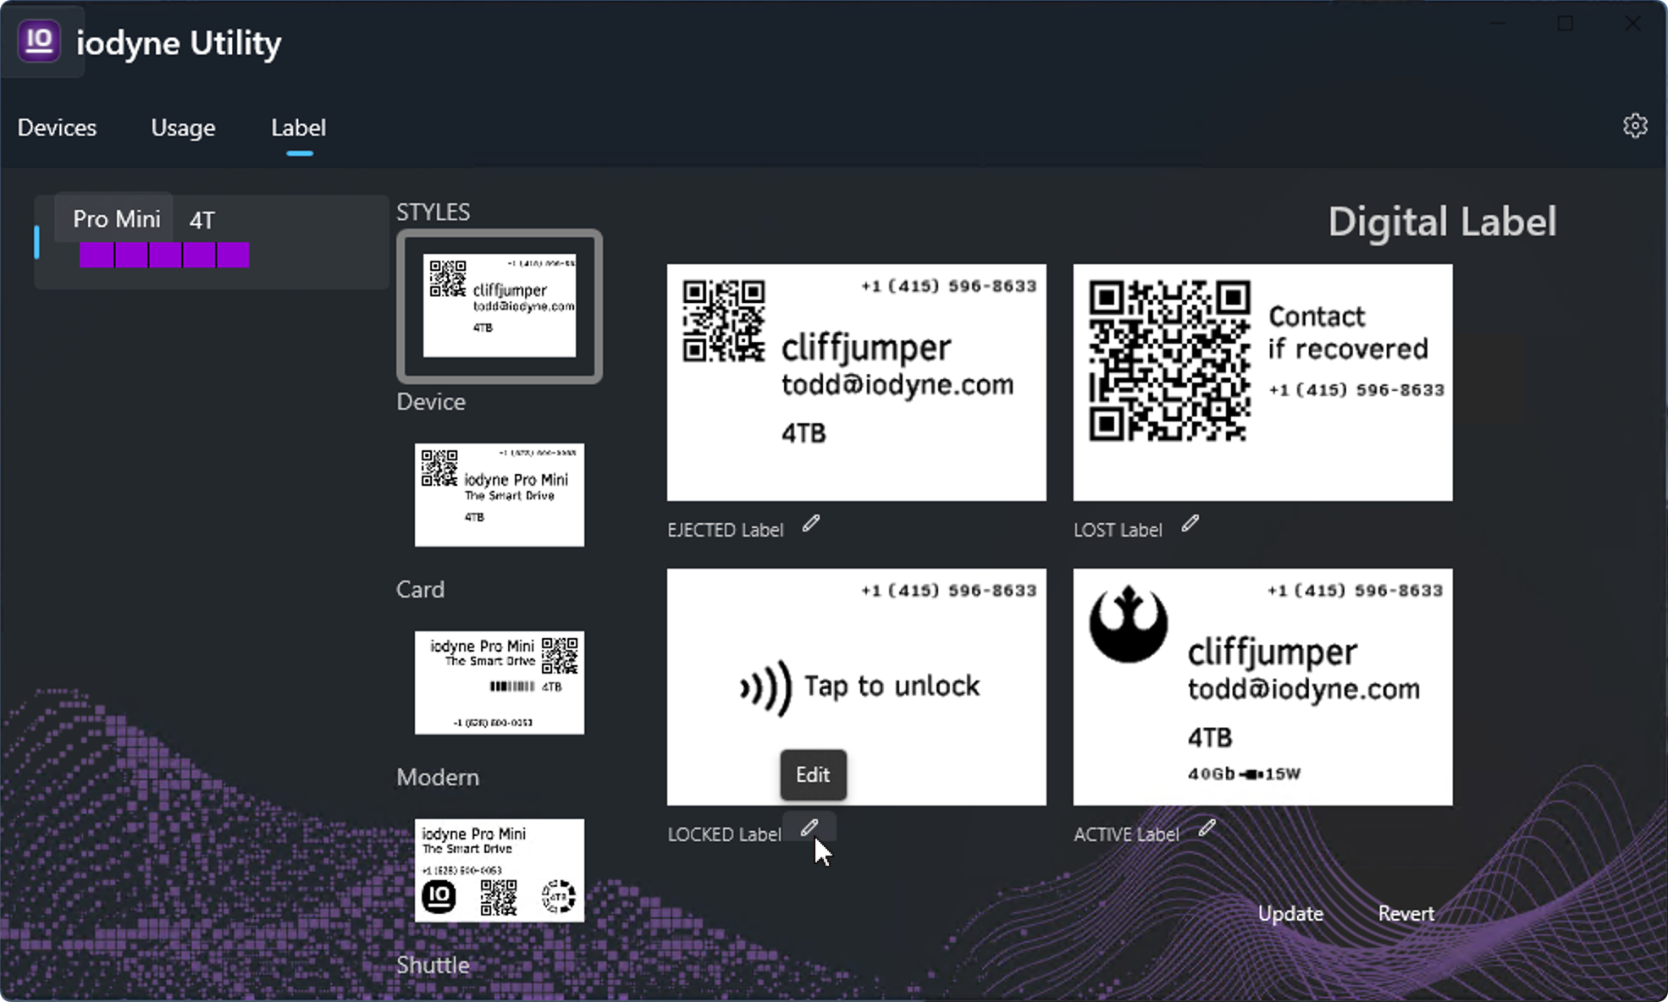Edit the LOCKED Label with pencil icon

click(809, 829)
